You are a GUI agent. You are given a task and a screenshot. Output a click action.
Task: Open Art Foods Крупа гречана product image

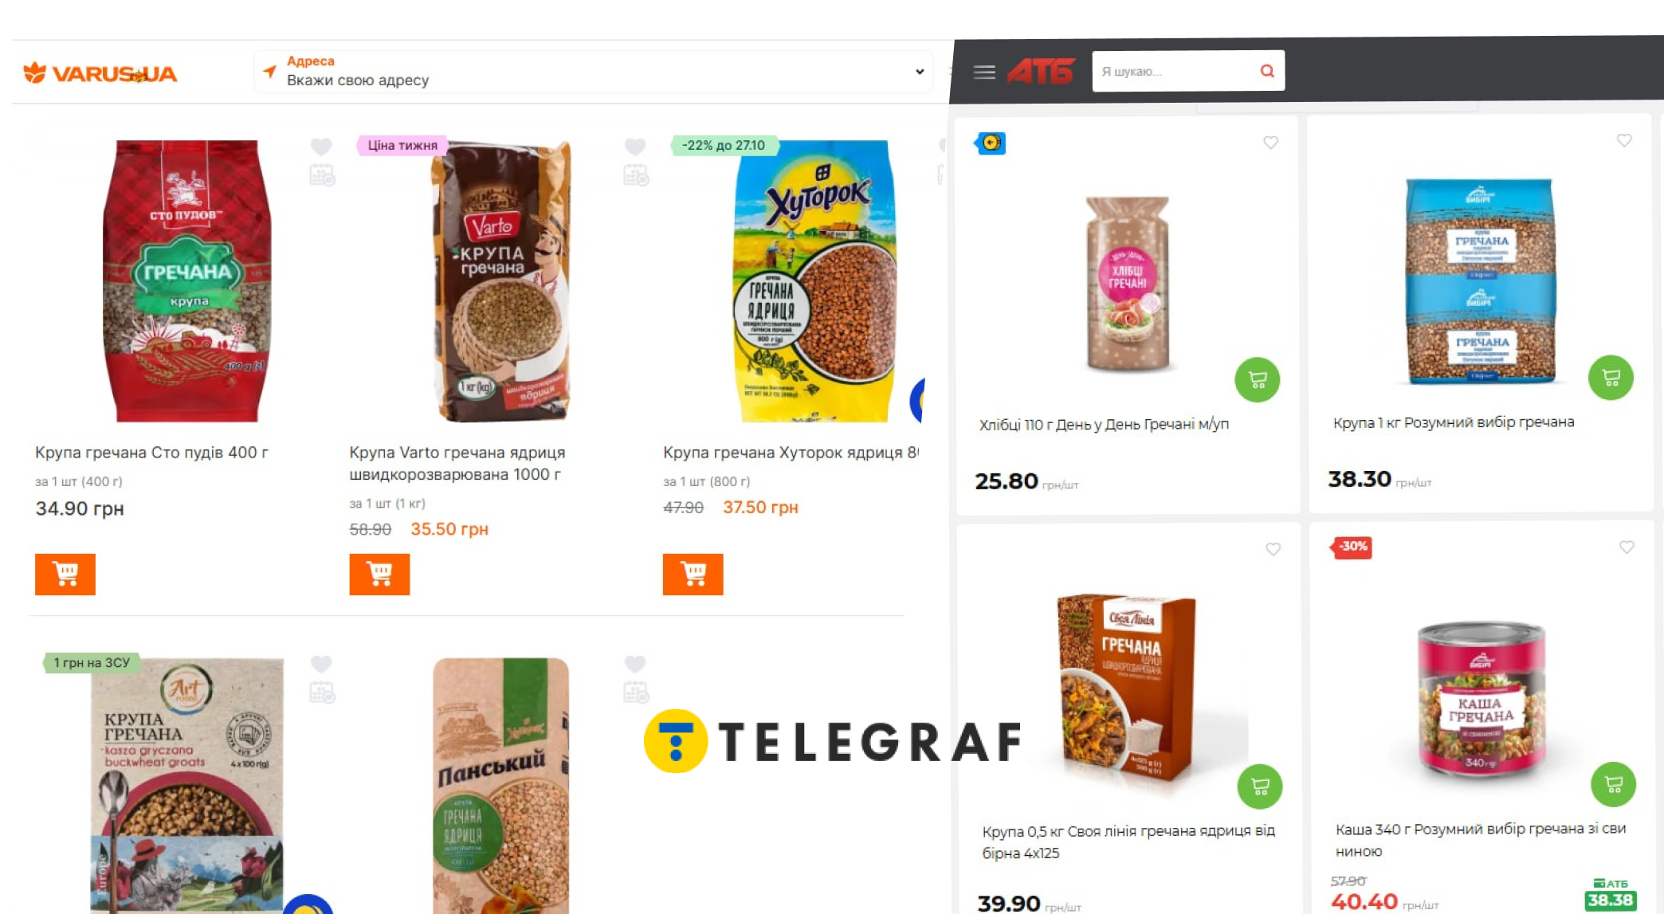[186, 785]
